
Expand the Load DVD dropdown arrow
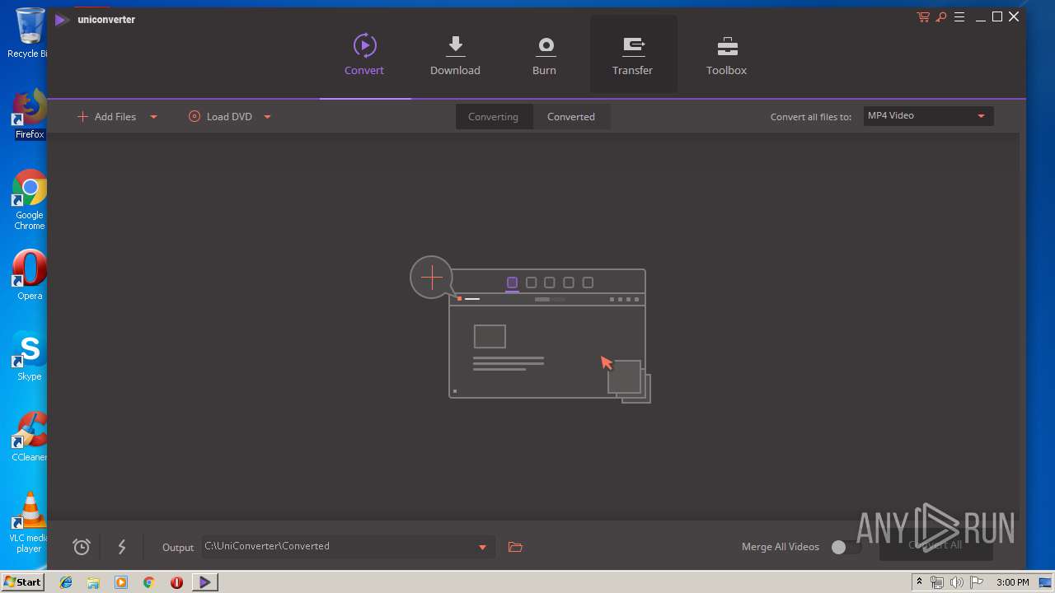(267, 117)
